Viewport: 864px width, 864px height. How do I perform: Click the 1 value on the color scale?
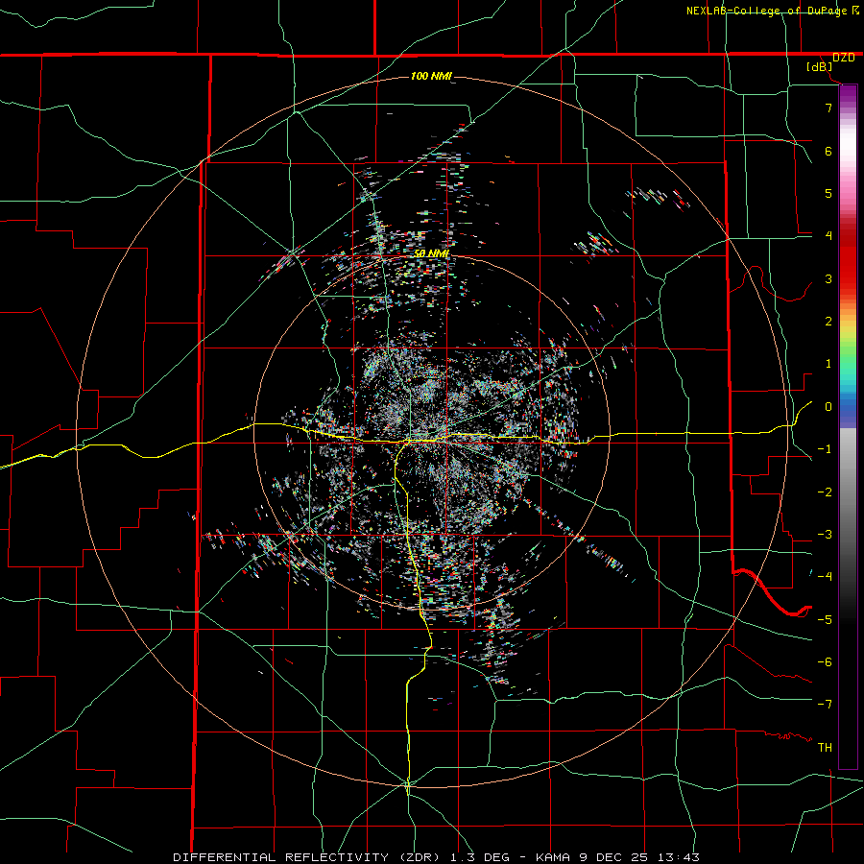[x=828, y=364]
